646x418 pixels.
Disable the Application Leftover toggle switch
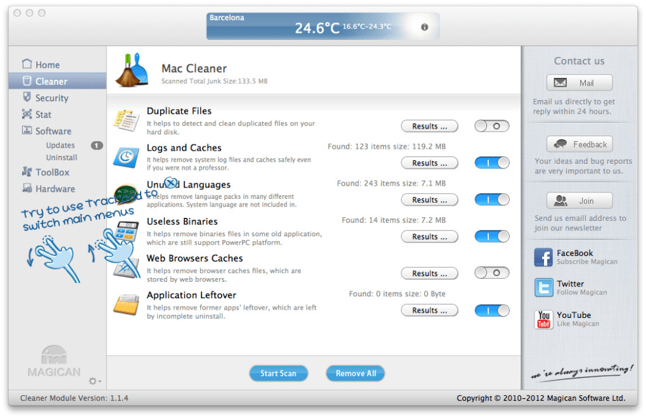click(x=491, y=310)
